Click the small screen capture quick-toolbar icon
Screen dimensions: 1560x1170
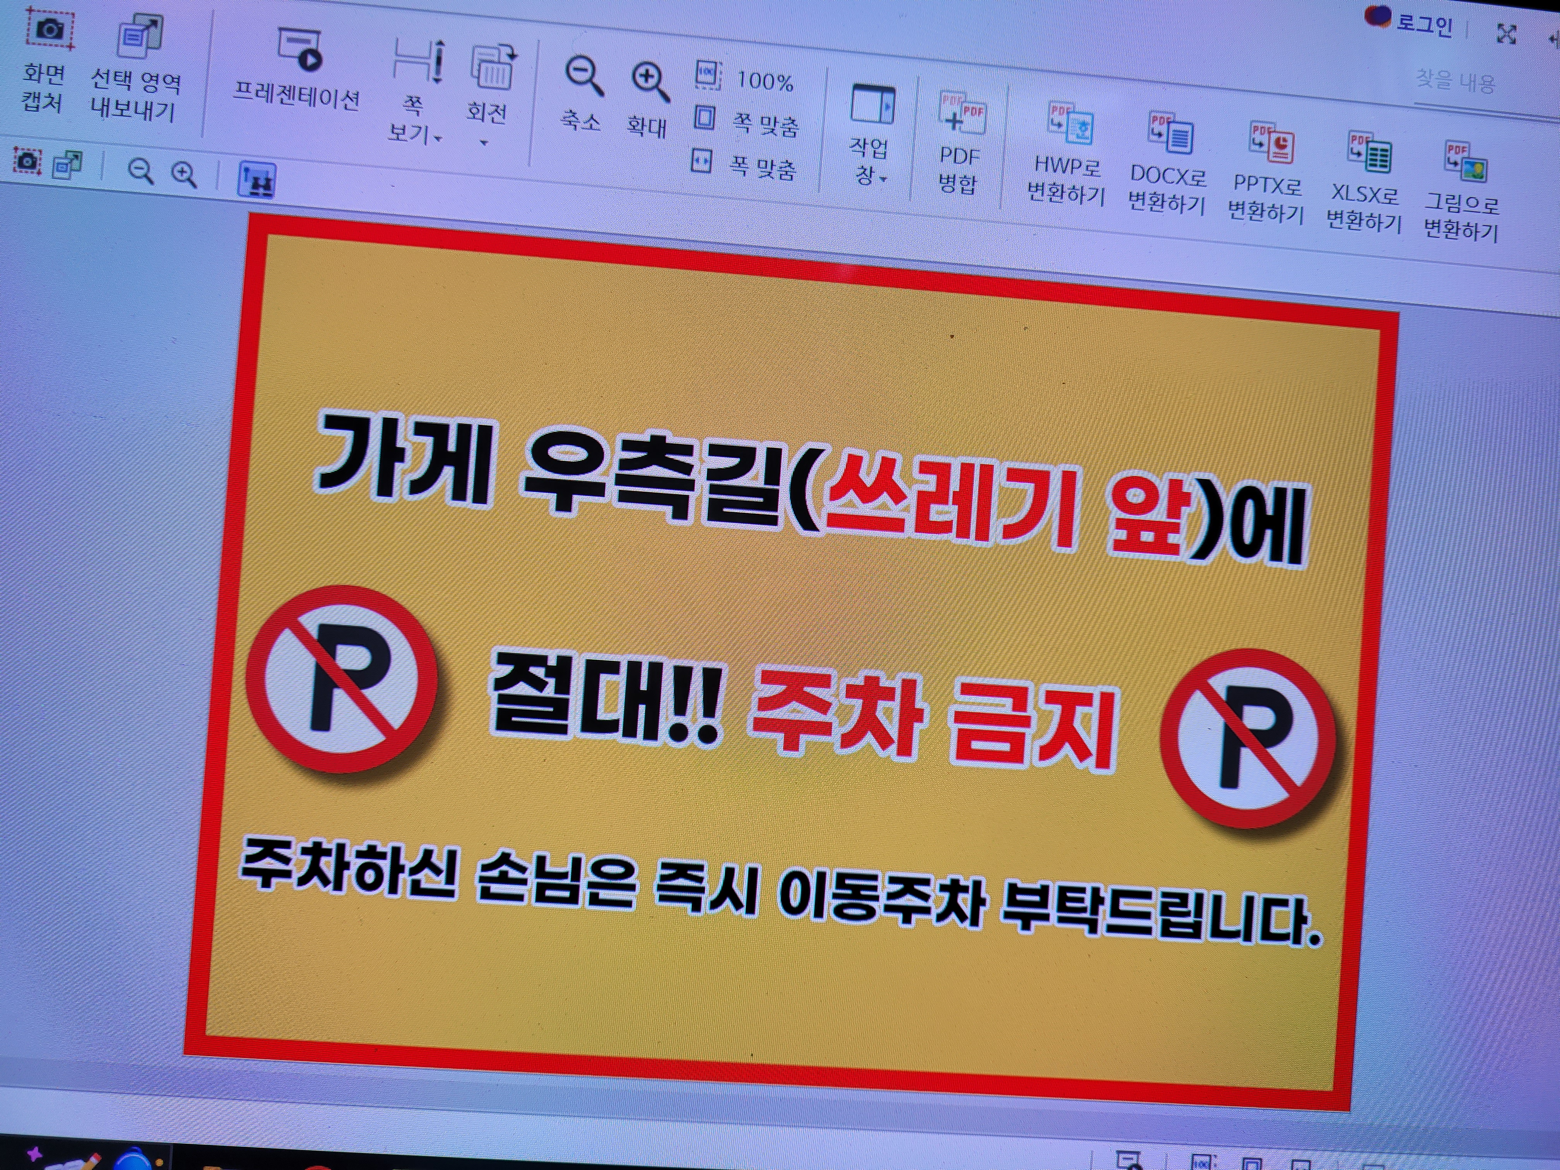(27, 161)
